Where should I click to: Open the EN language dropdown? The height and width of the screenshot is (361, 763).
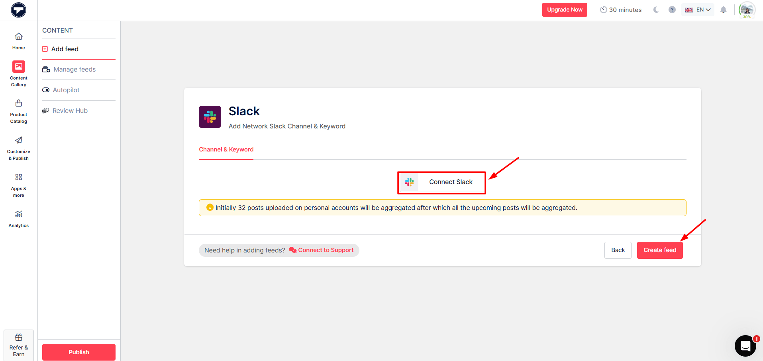coord(698,10)
